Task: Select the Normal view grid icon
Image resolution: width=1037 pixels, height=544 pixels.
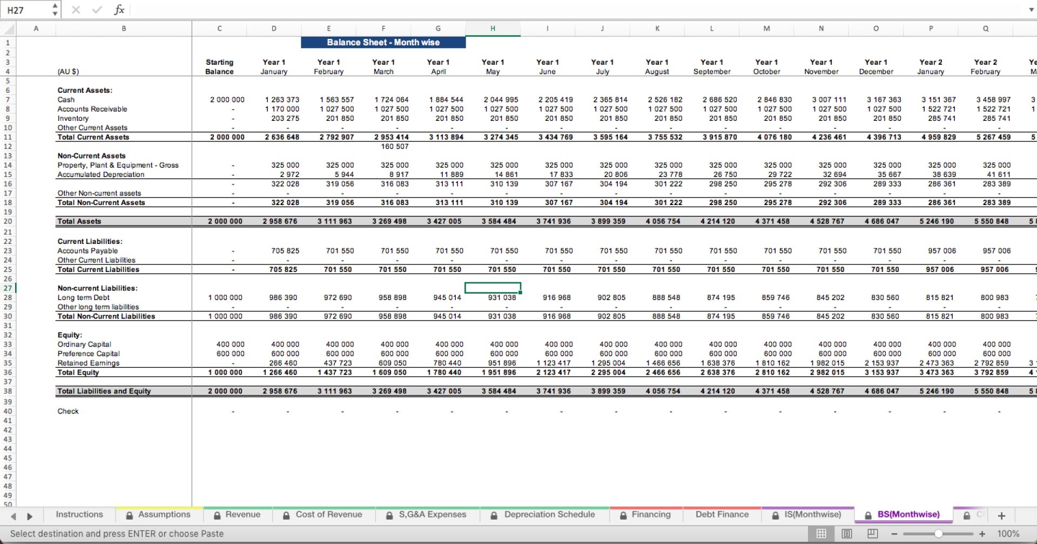Action: [821, 534]
